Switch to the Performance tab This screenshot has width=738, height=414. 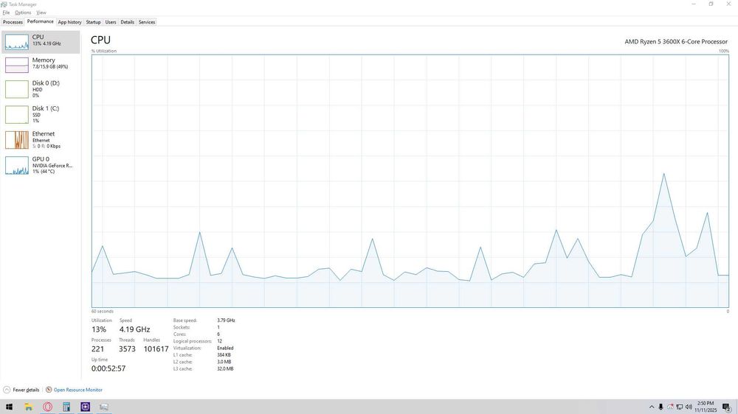click(x=40, y=21)
